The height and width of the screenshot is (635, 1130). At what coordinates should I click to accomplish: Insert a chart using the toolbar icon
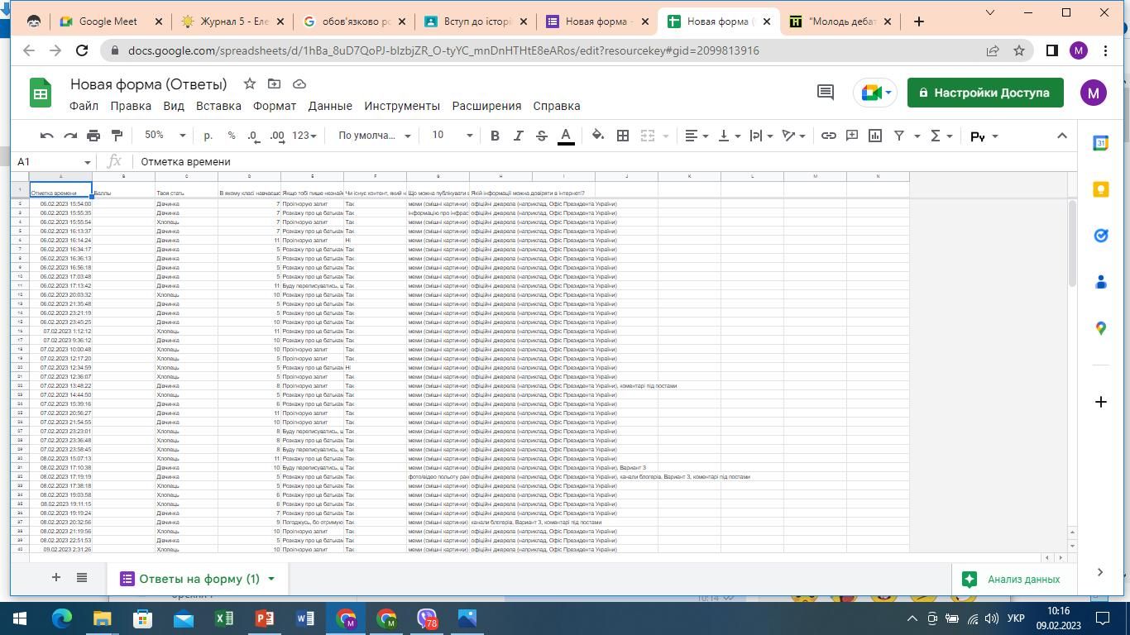(874, 136)
